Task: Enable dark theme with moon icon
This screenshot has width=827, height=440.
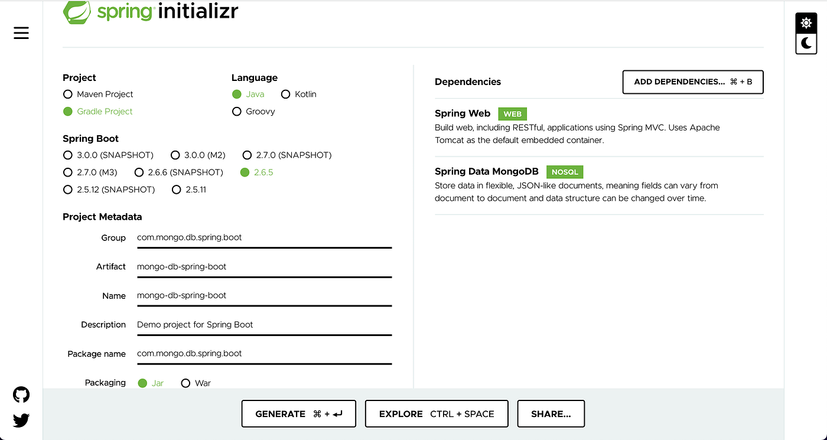Action: (806, 43)
